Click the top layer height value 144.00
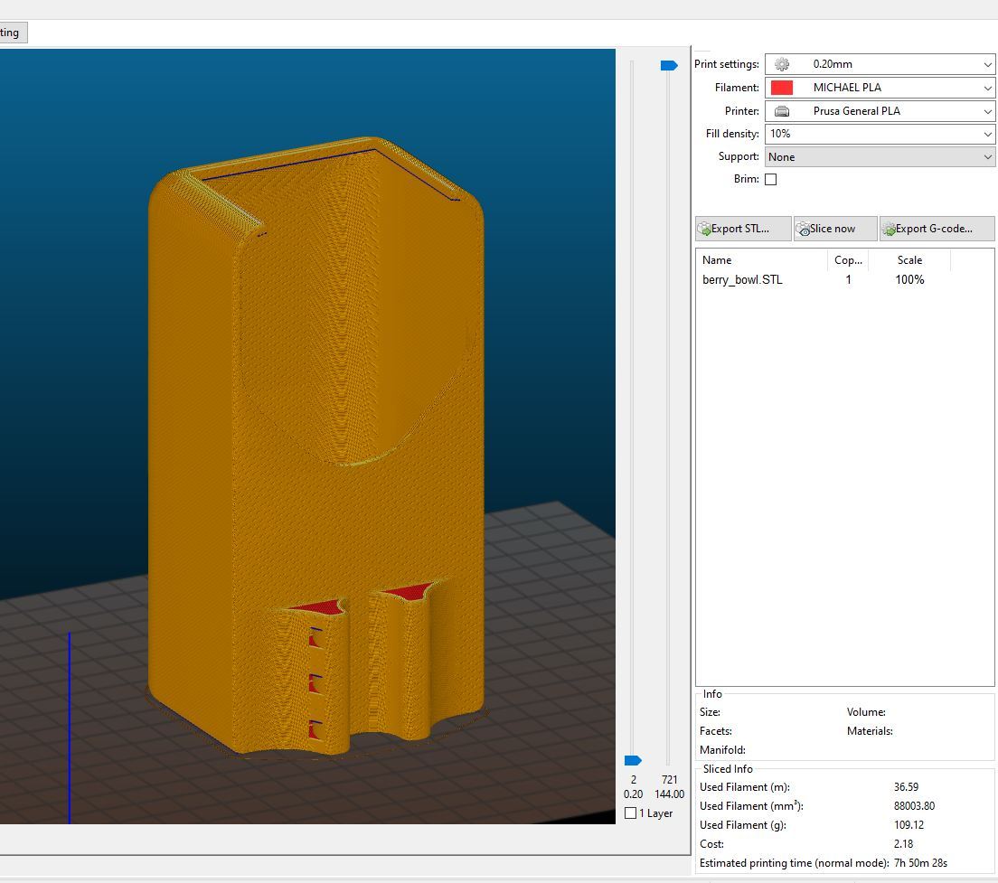 point(670,794)
